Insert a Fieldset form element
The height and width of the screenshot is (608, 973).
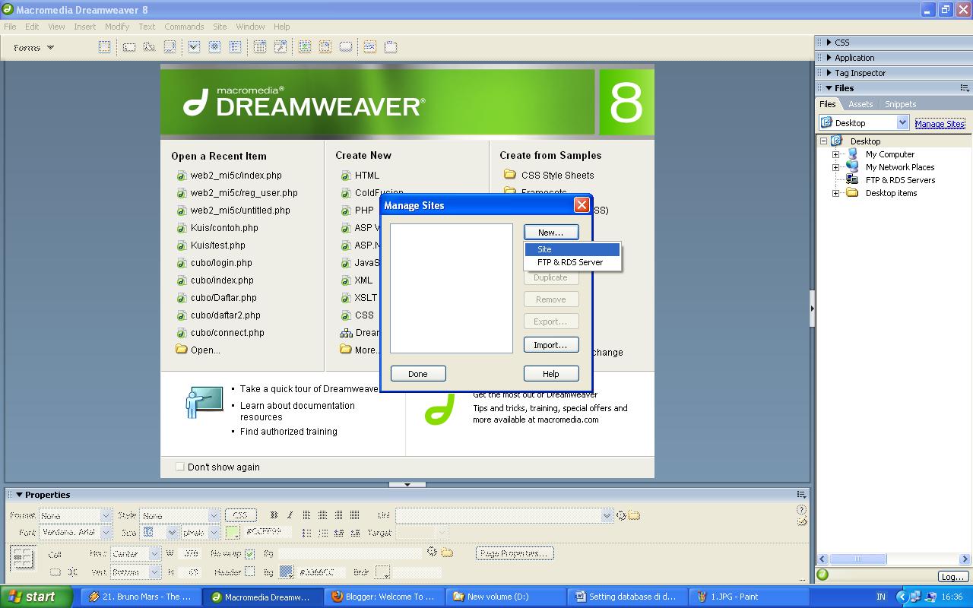pos(391,47)
